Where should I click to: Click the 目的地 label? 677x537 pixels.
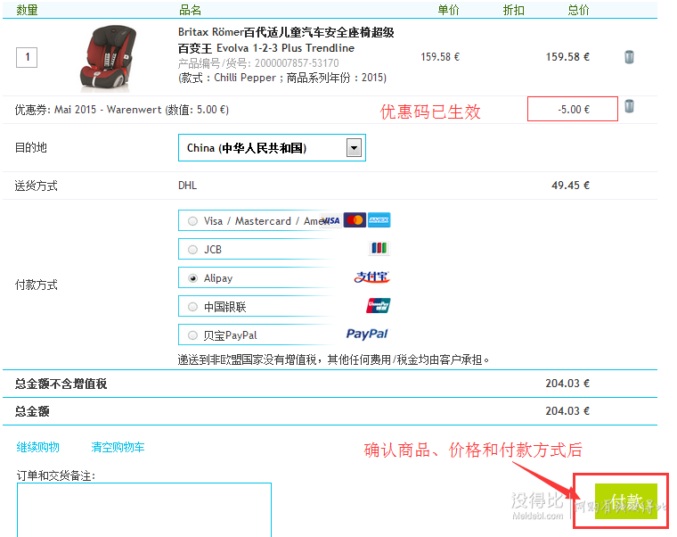tap(30, 148)
